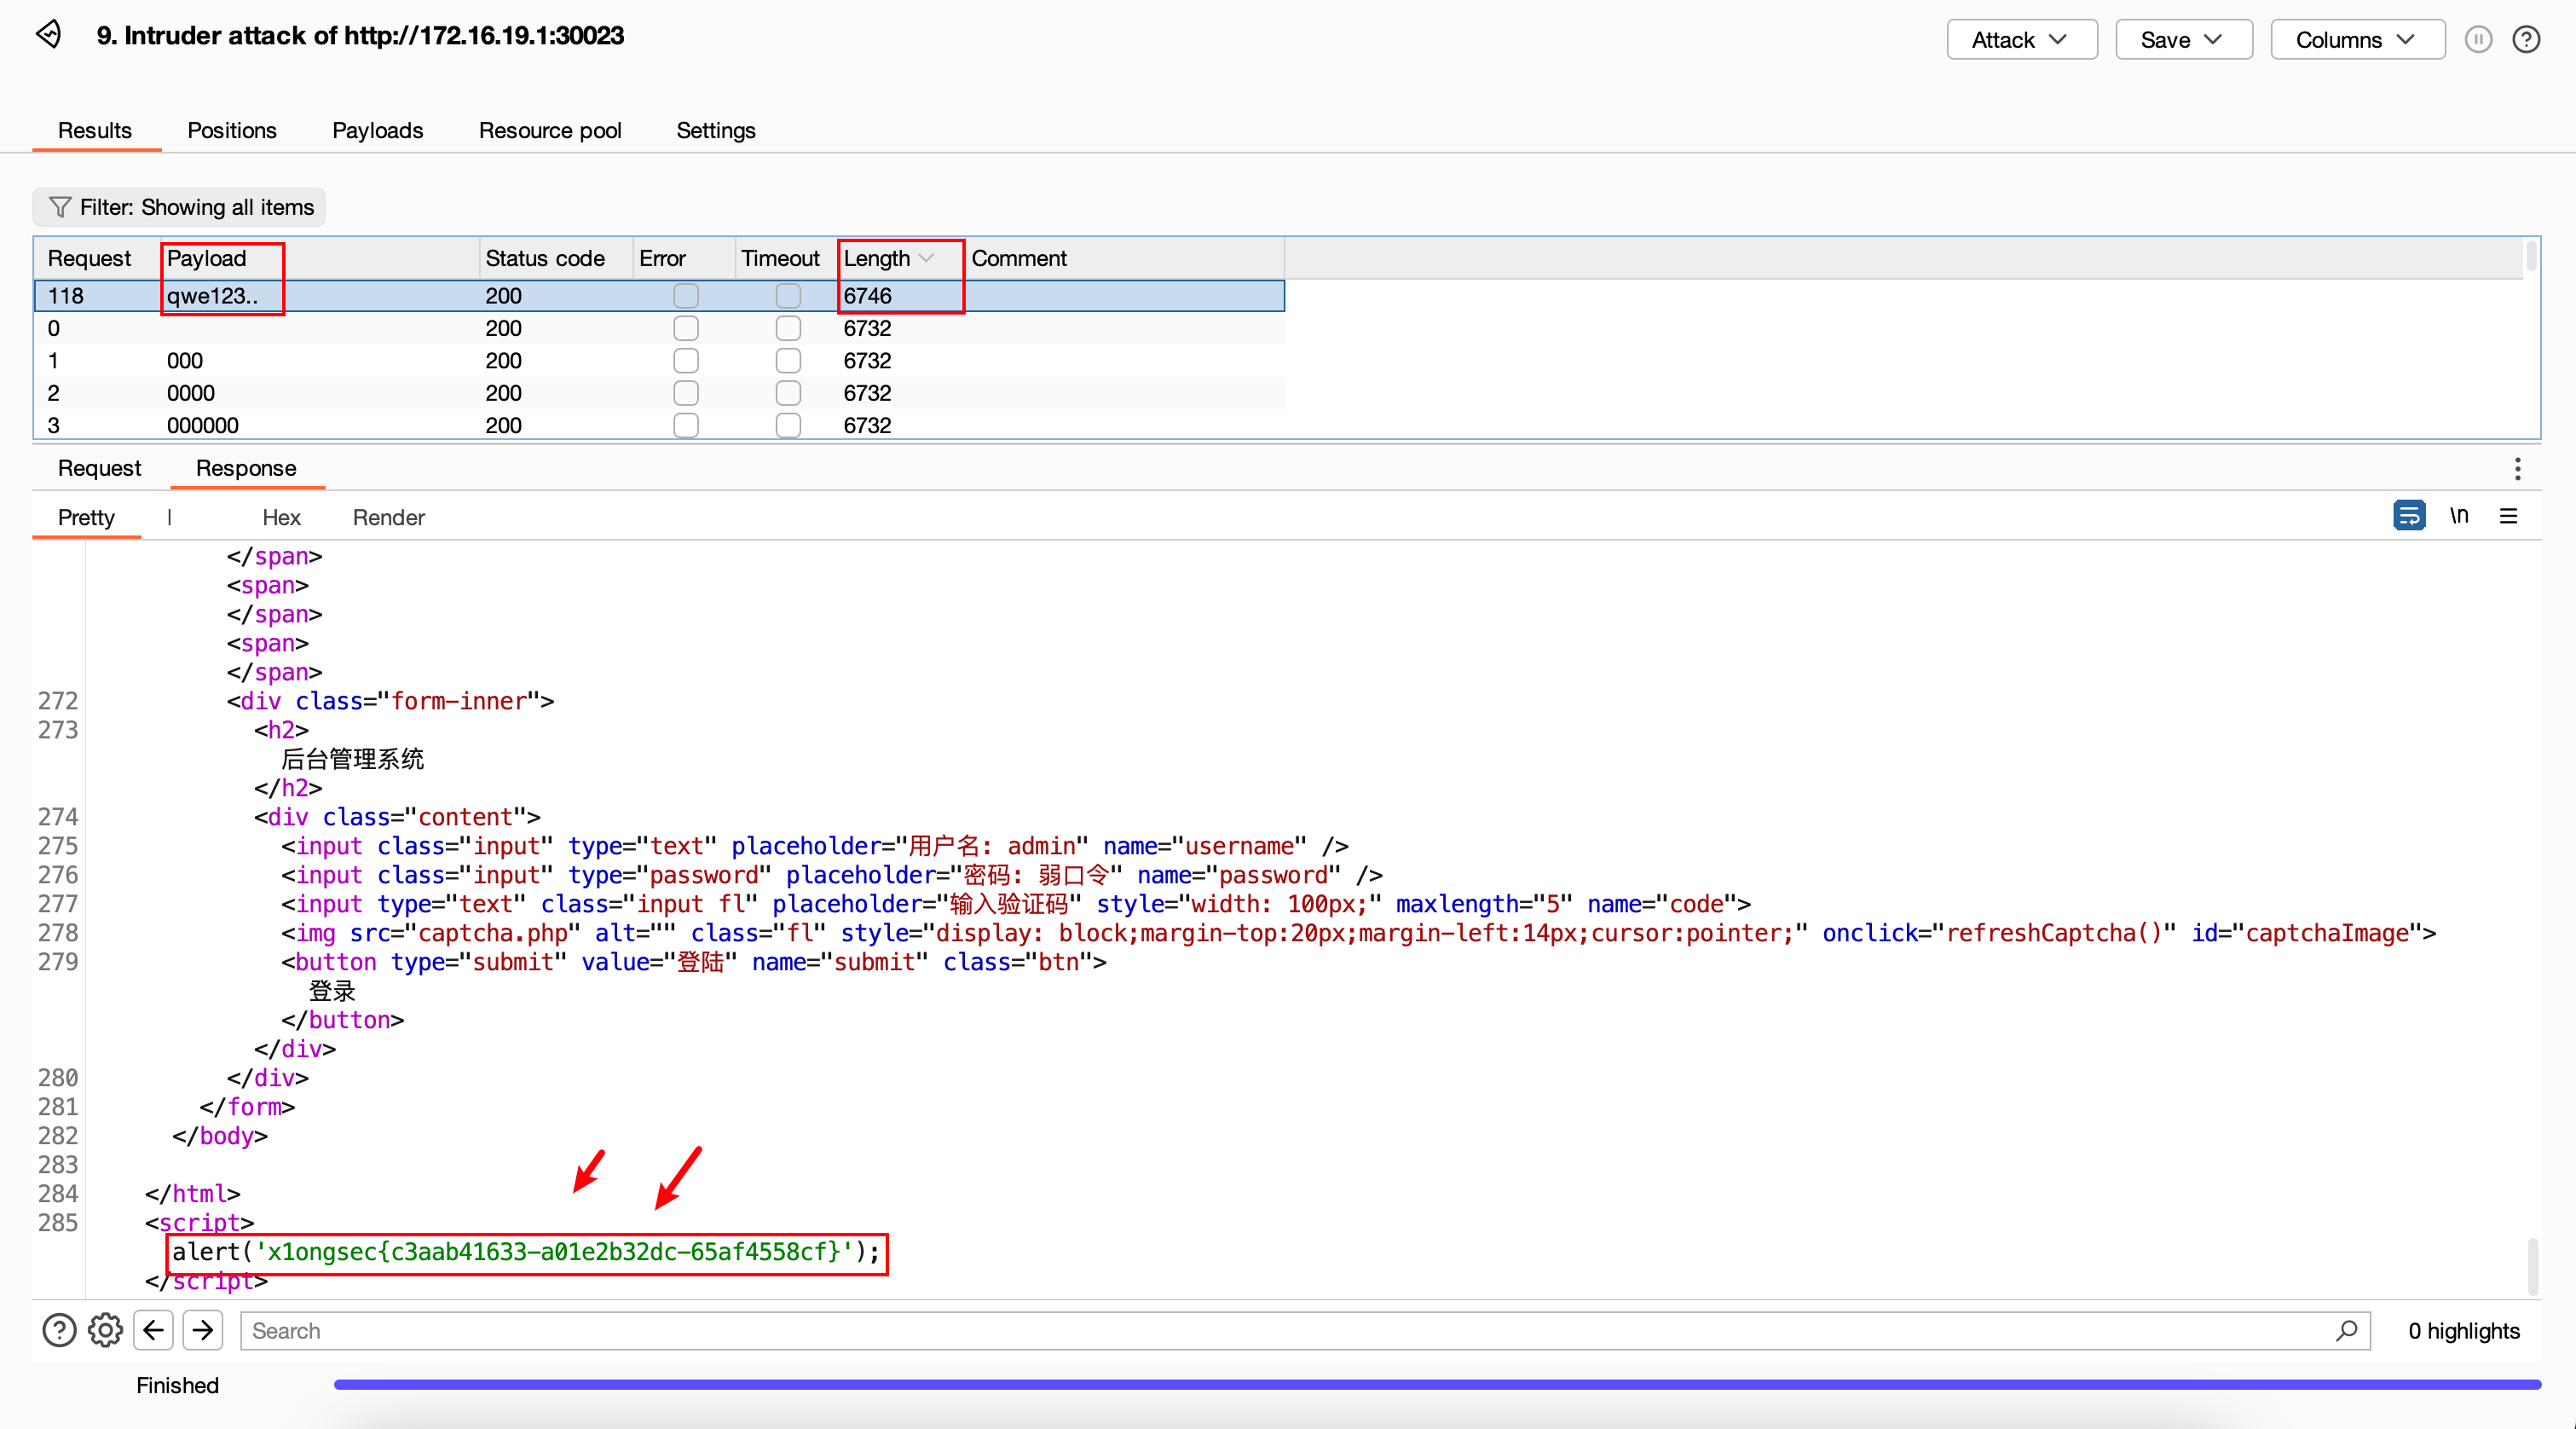Switch to the Positions tab

coord(232,130)
